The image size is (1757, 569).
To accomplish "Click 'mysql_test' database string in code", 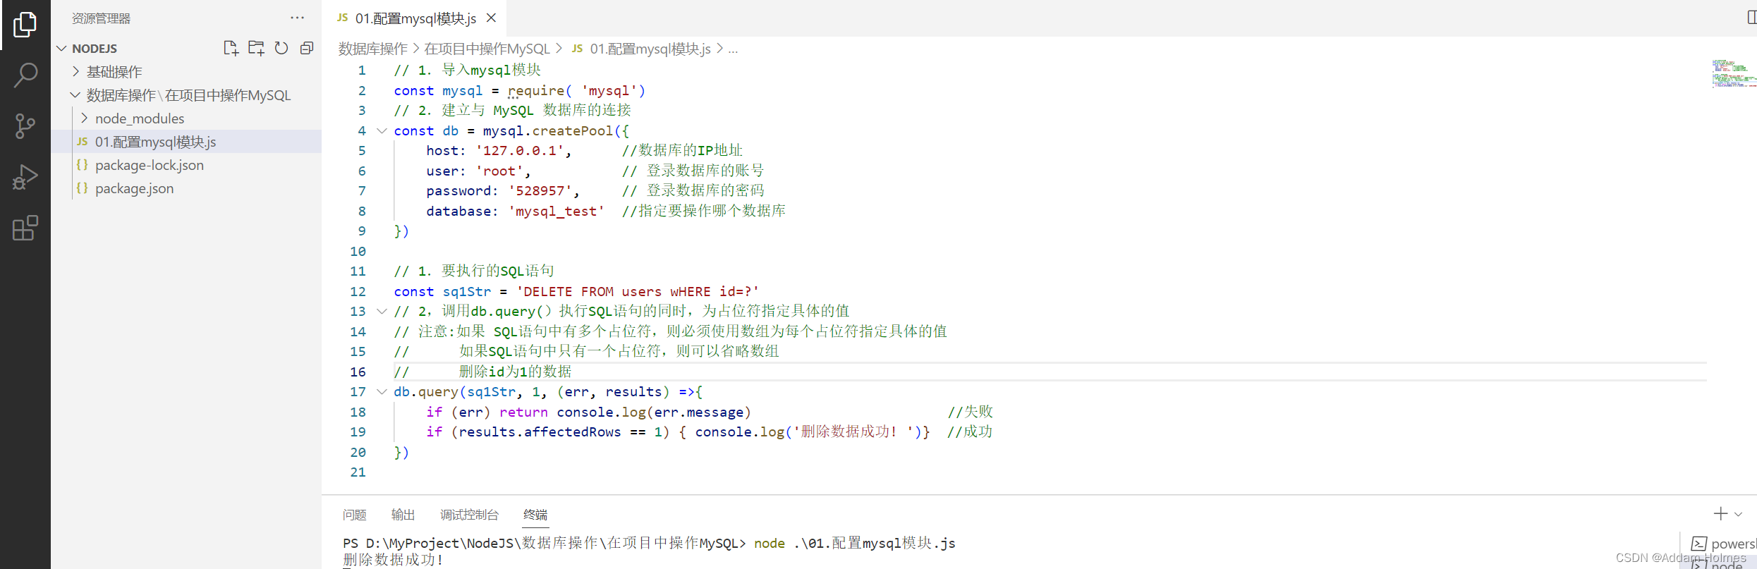I will pyautogui.click(x=556, y=211).
